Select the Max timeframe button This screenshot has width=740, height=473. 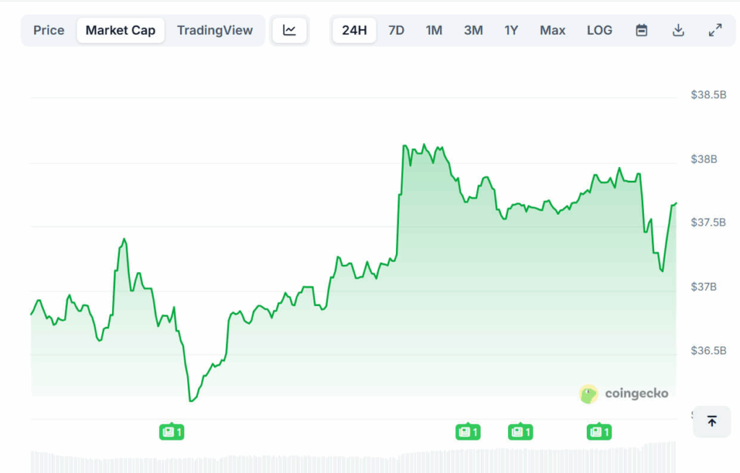coord(552,30)
